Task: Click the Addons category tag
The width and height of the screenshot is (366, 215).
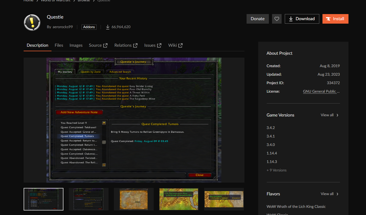Action: [x=89, y=27]
